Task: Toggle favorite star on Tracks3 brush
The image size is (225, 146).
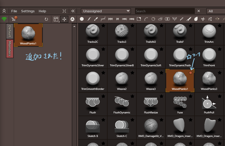Action: (x=133, y=26)
